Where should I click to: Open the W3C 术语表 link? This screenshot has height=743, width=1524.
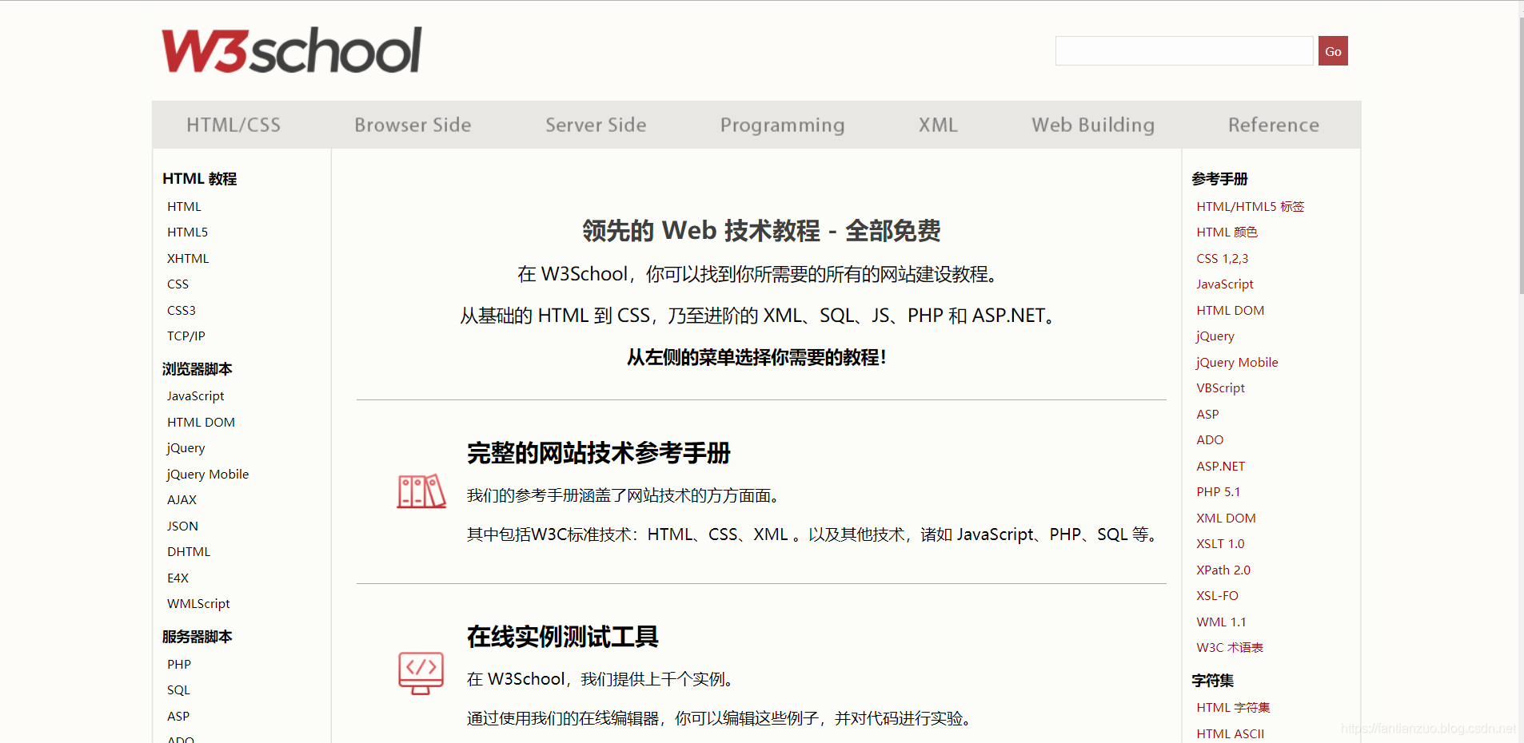click(x=1230, y=648)
